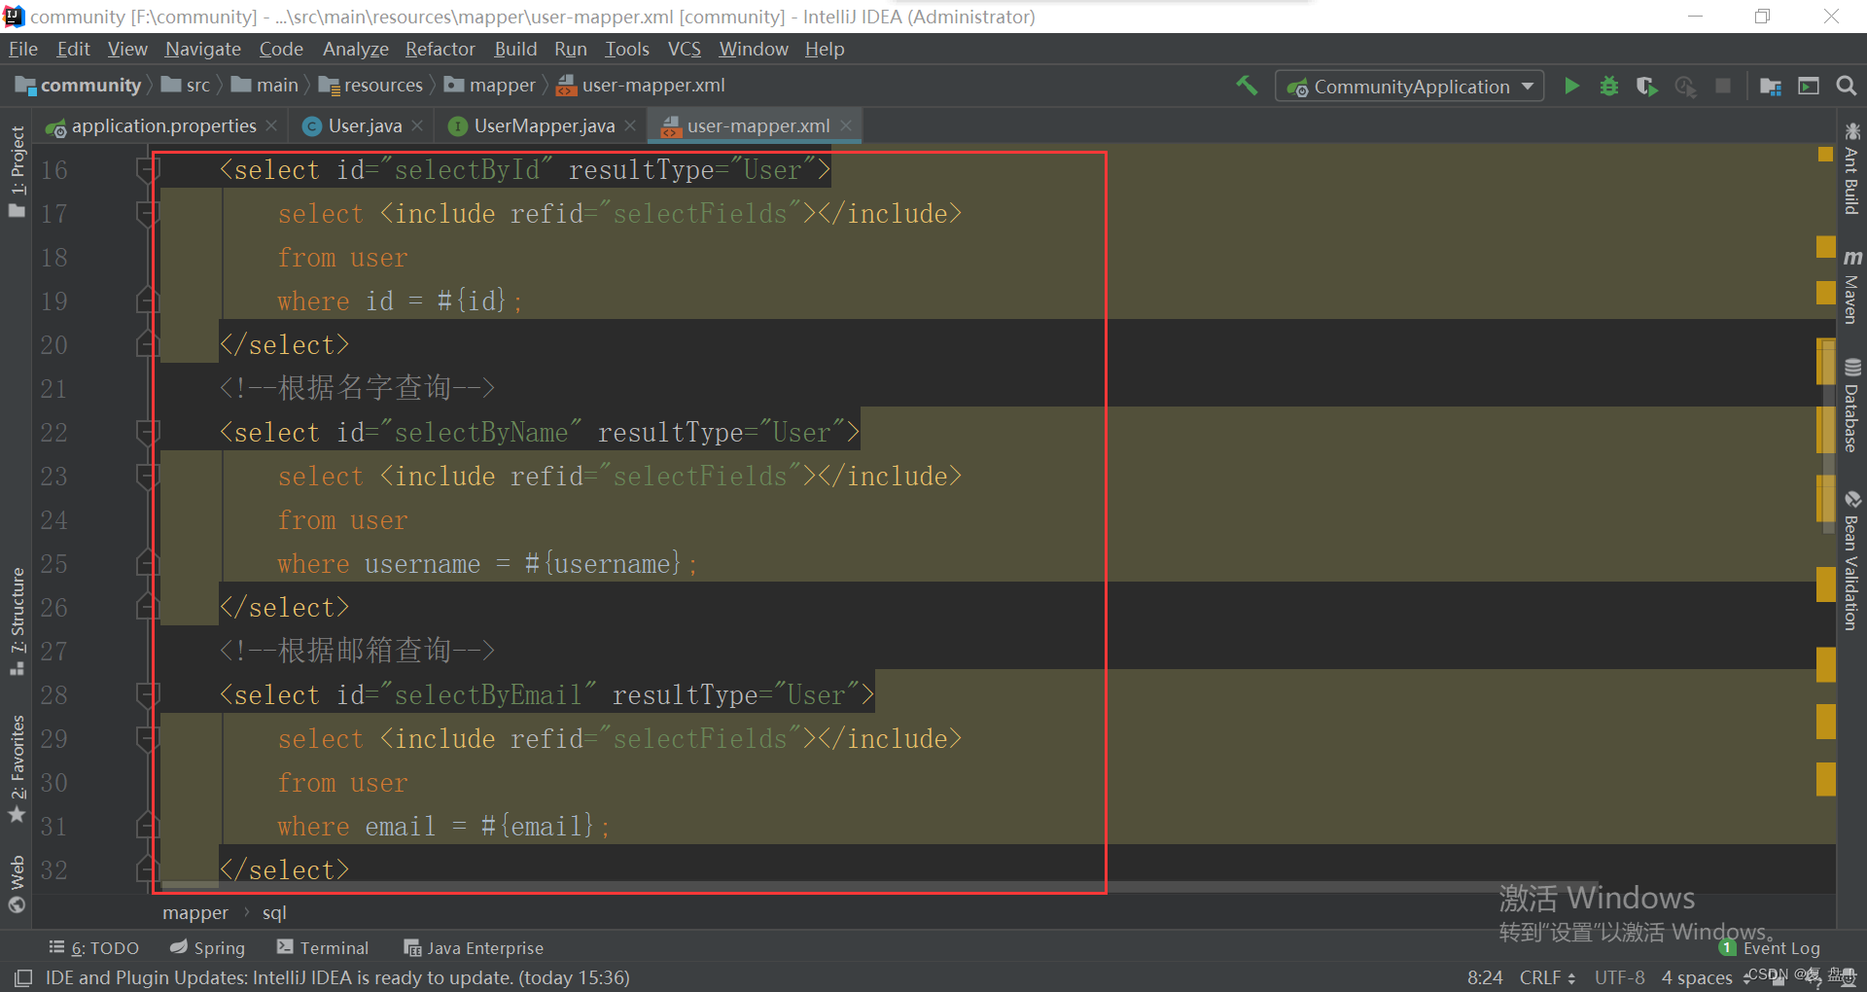This screenshot has width=1867, height=992.
Task: Open the Project tool window
Action: [17, 172]
